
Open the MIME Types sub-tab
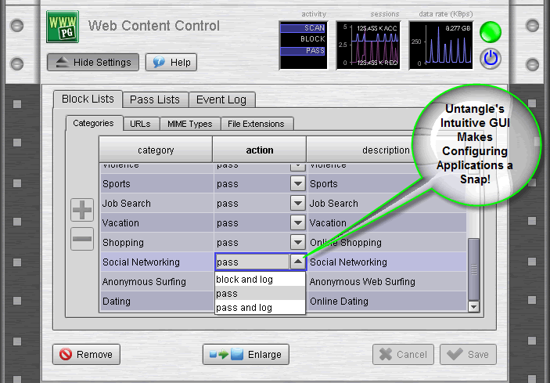[189, 124]
